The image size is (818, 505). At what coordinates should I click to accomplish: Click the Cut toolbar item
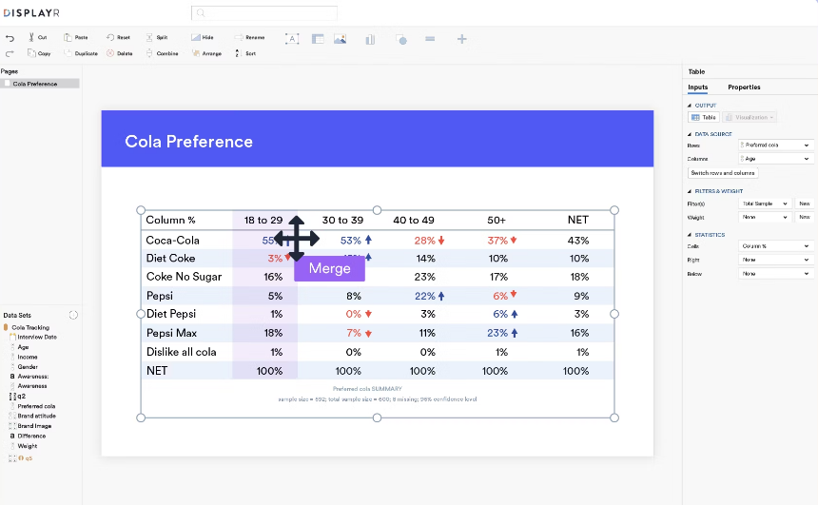(x=37, y=37)
